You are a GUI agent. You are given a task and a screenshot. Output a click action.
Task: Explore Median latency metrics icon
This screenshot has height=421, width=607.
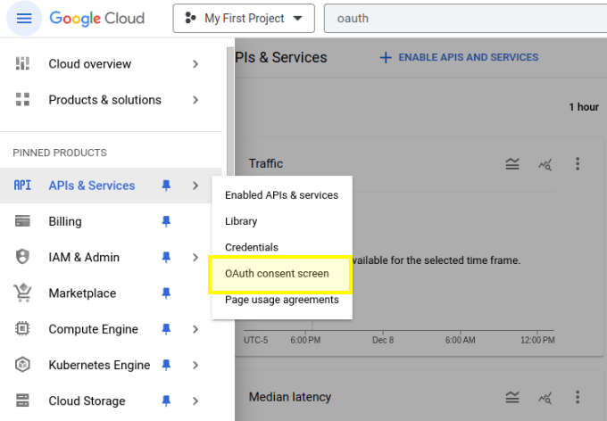(x=545, y=398)
